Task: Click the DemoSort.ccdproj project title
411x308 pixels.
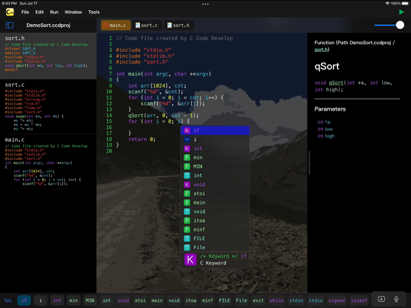Action: pyautogui.click(x=48, y=25)
